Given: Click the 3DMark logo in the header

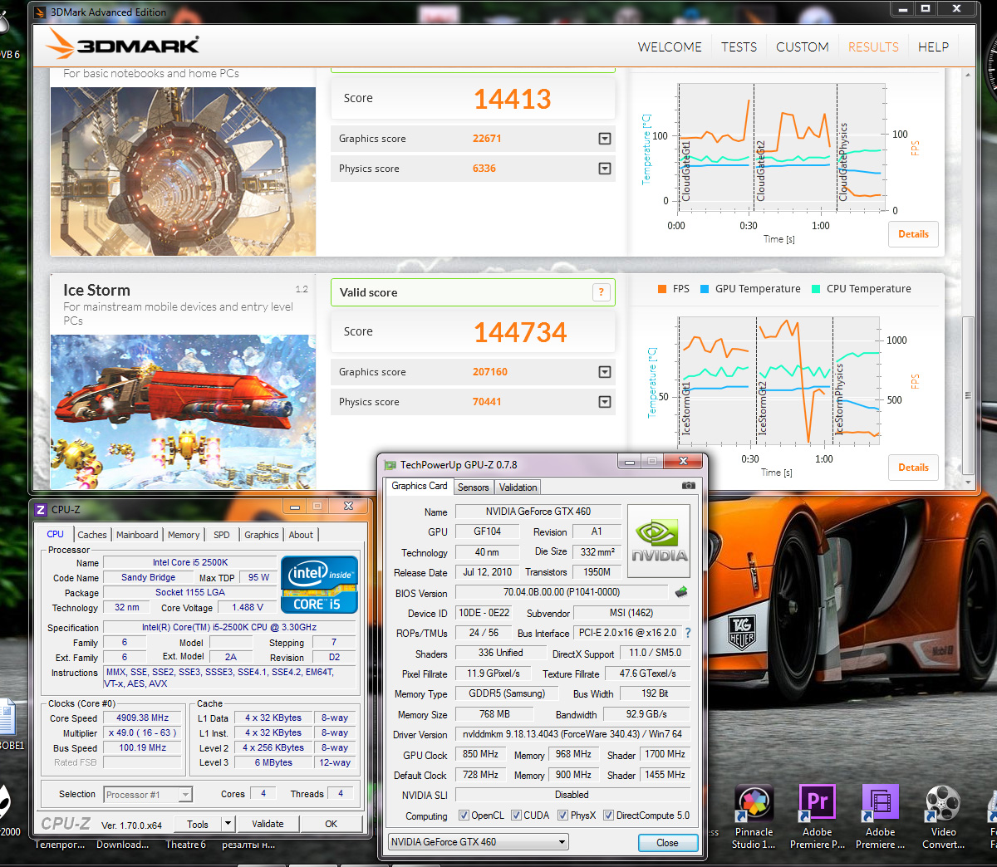Looking at the screenshot, I should point(123,44).
